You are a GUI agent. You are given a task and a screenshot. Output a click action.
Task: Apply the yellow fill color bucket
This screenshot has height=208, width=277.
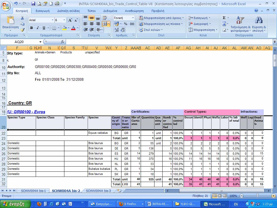click(64, 28)
